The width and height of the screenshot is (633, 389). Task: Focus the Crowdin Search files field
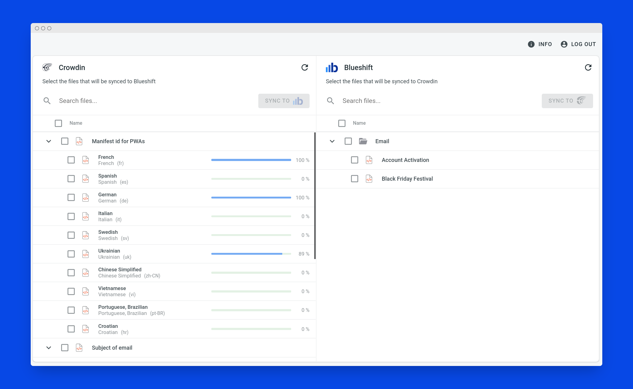point(155,101)
